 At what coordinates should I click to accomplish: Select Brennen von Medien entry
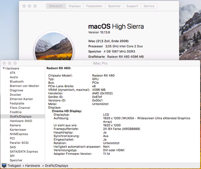[x=24, y=86]
